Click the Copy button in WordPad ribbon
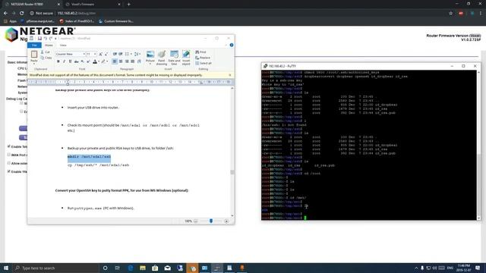Image resolution: width=486 pixels, height=273 pixels. coord(46,58)
